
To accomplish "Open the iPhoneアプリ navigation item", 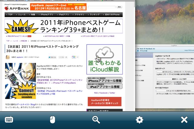I will coord(47,15).
